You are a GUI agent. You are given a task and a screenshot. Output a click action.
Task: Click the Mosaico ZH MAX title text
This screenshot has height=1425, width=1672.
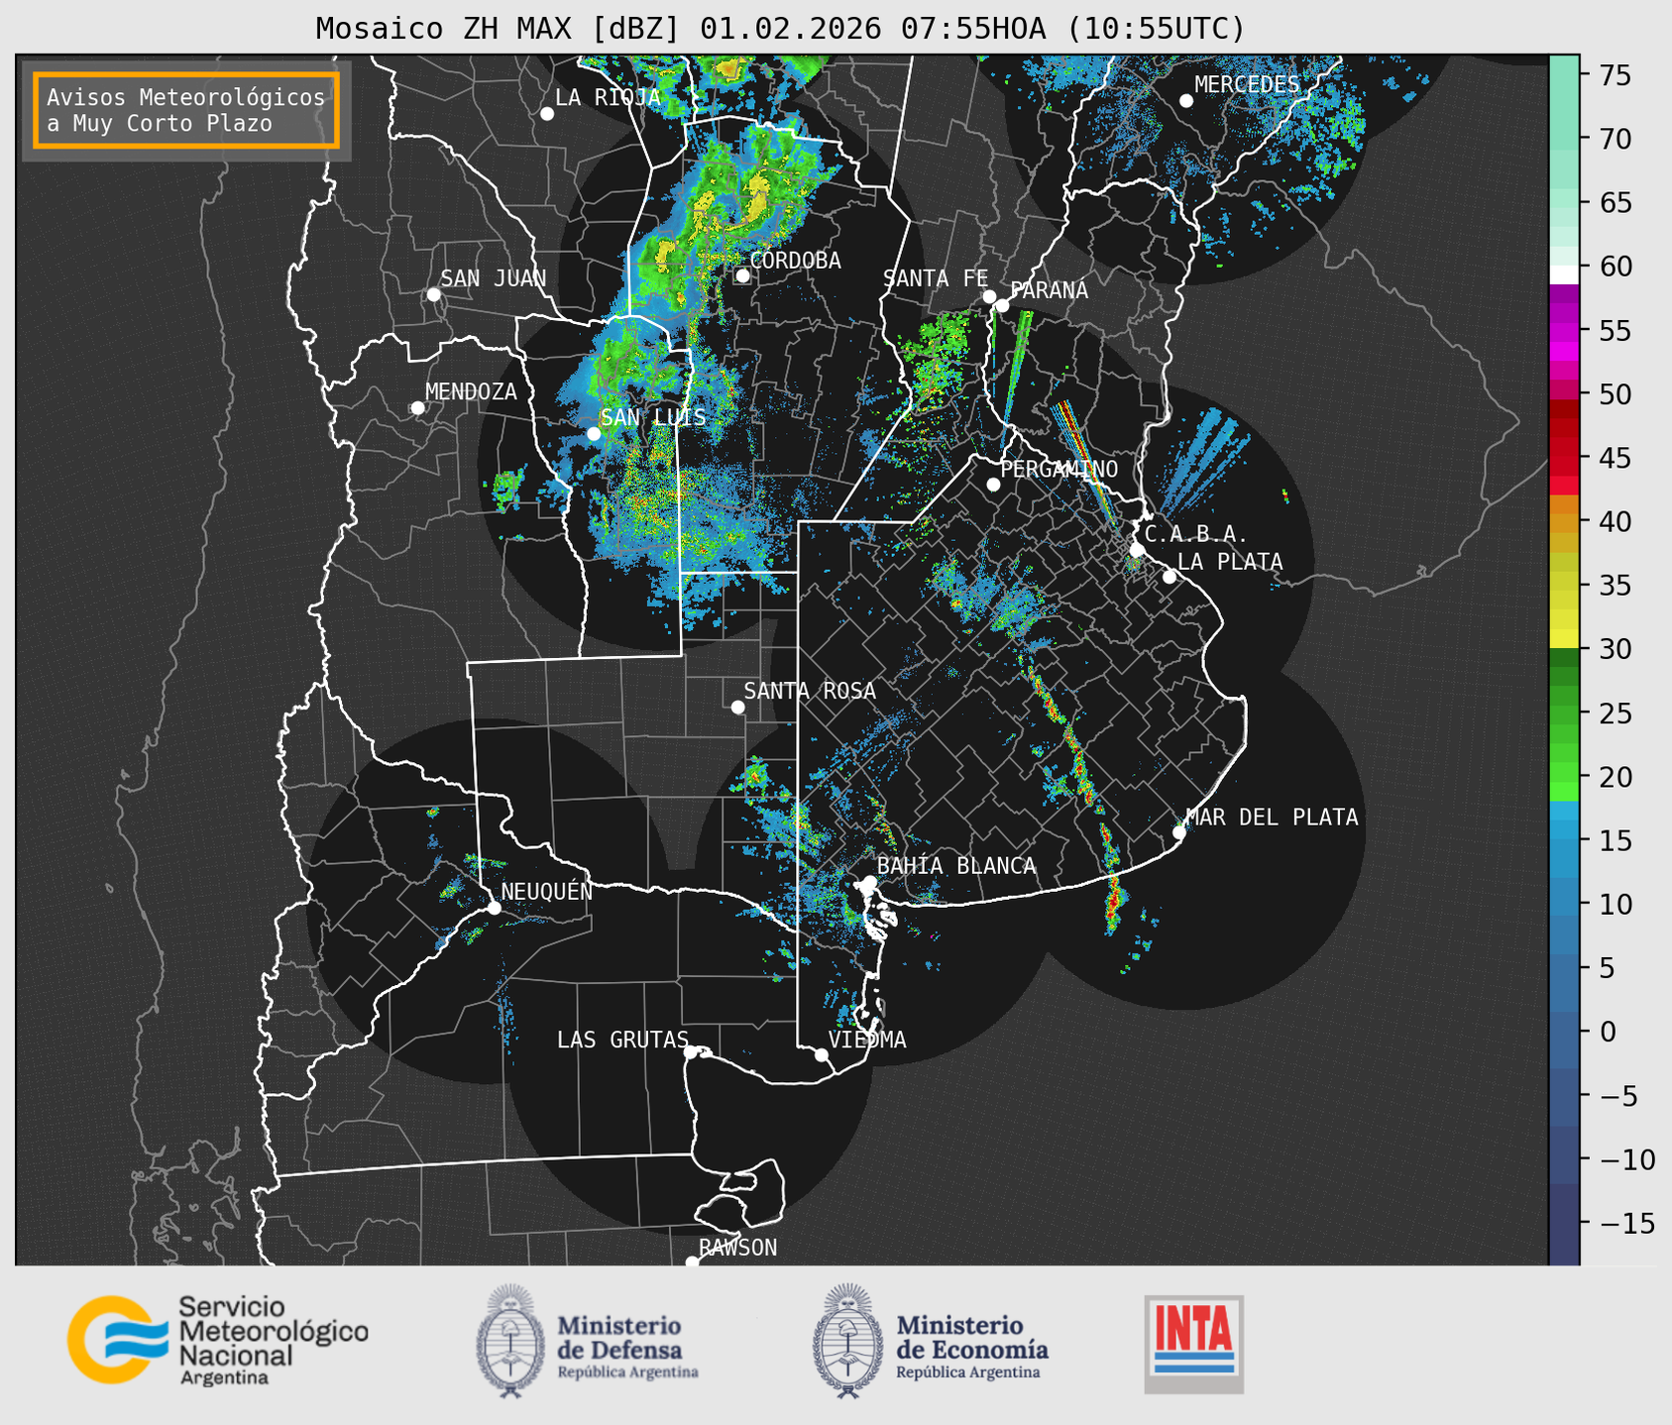point(779,29)
